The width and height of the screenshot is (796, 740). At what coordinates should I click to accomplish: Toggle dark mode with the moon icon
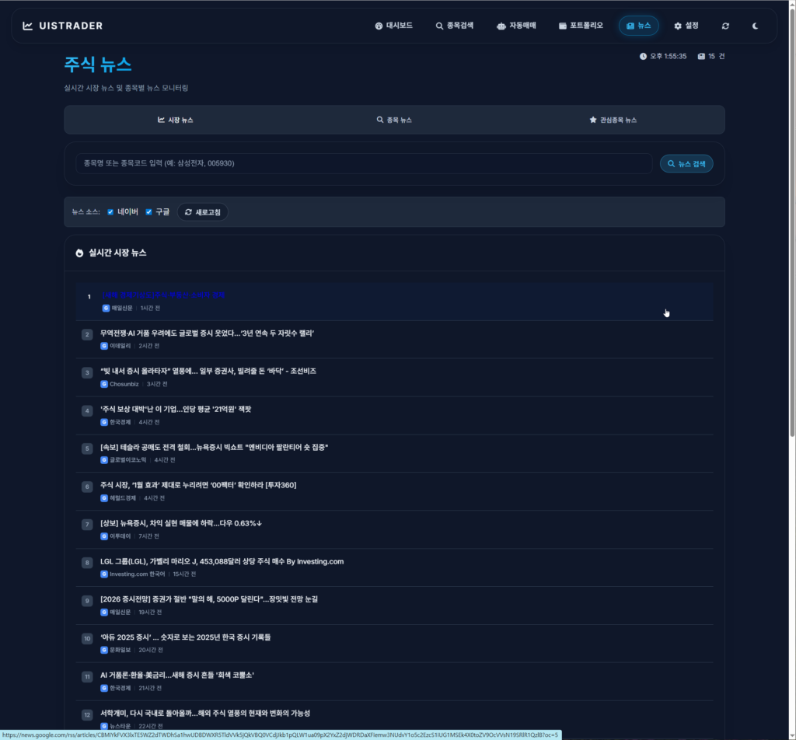[755, 26]
